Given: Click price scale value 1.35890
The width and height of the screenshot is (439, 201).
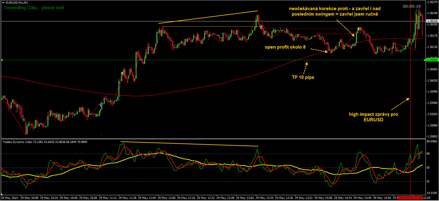Looking at the screenshot, I should 433,125.
